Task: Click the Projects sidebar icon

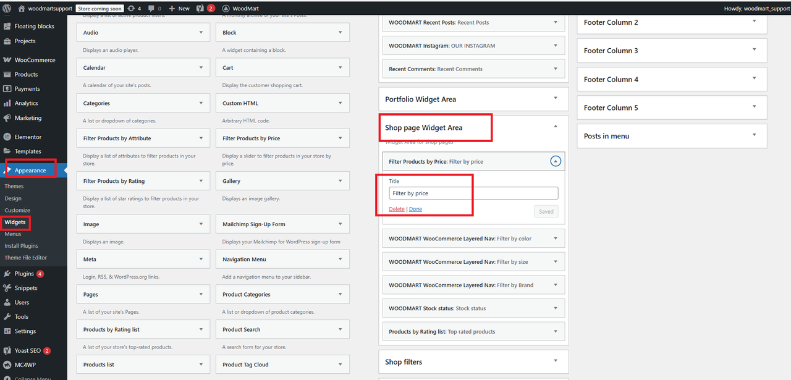Action: click(7, 41)
